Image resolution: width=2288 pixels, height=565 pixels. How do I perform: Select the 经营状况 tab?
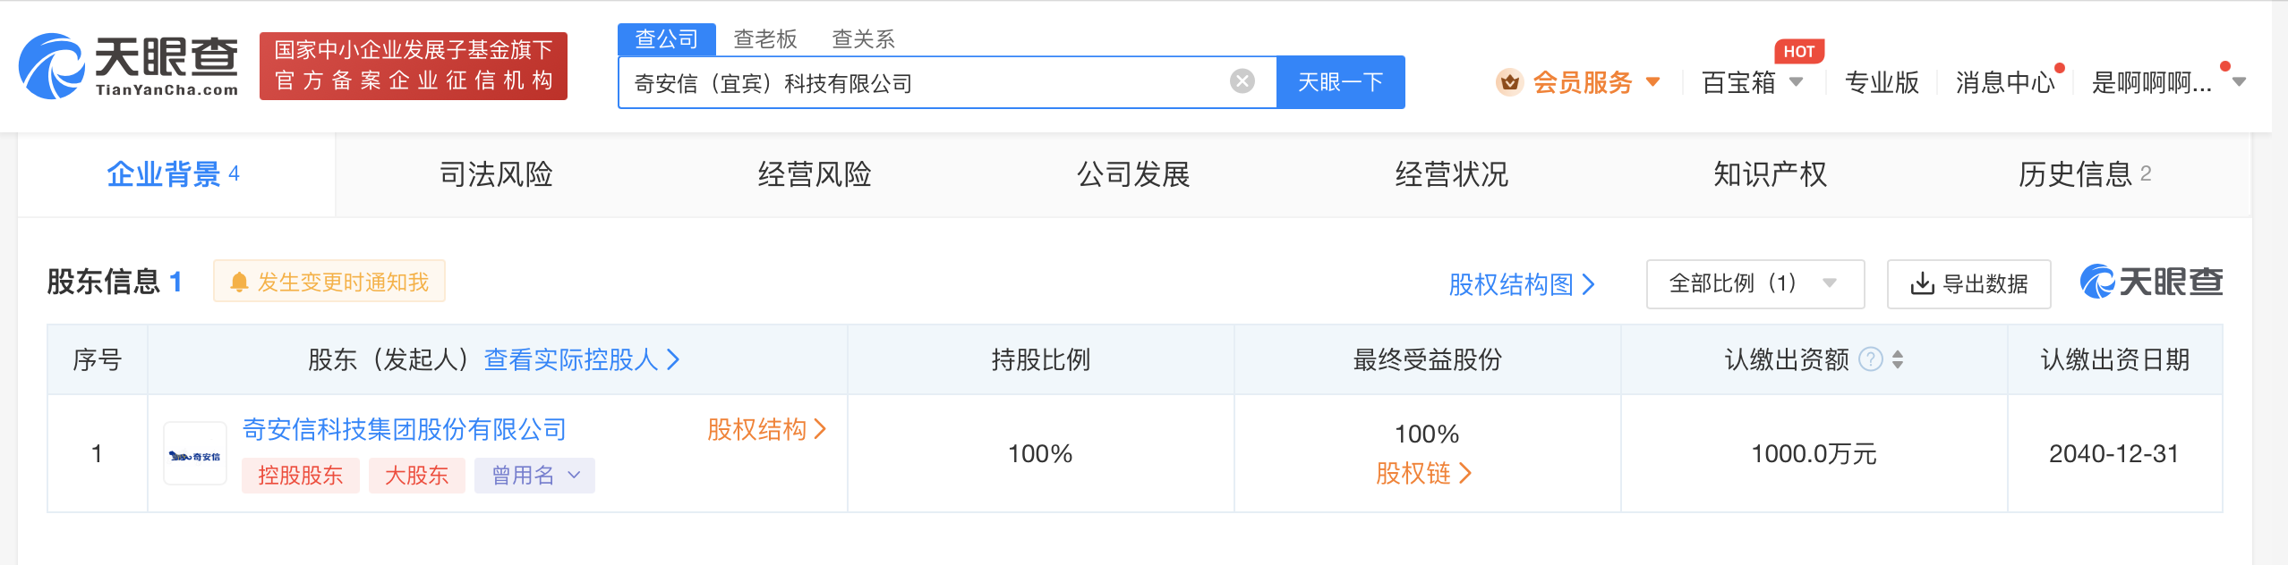click(x=1452, y=174)
